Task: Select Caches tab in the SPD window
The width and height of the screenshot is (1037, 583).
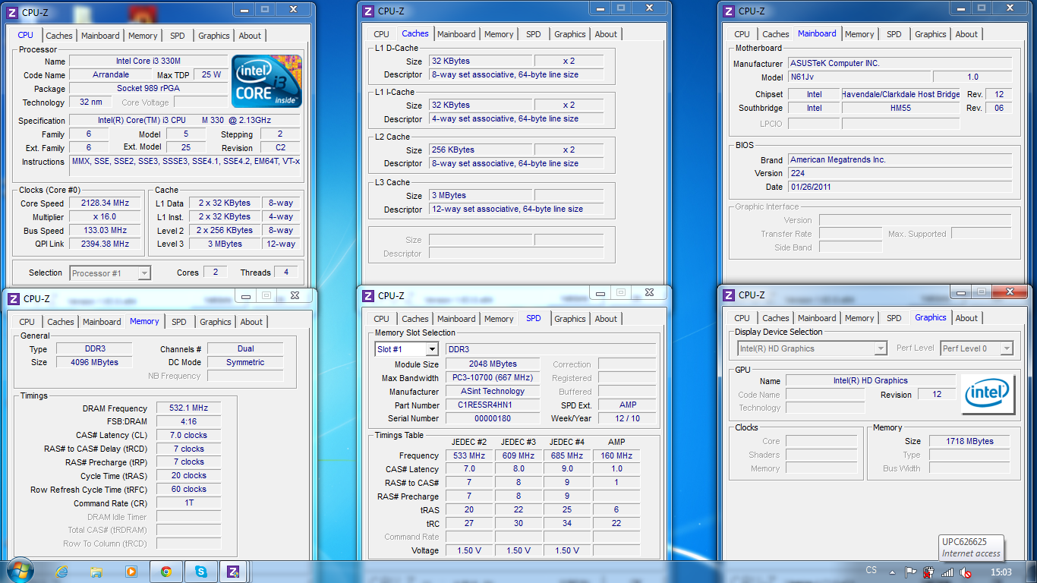Action: click(415, 319)
